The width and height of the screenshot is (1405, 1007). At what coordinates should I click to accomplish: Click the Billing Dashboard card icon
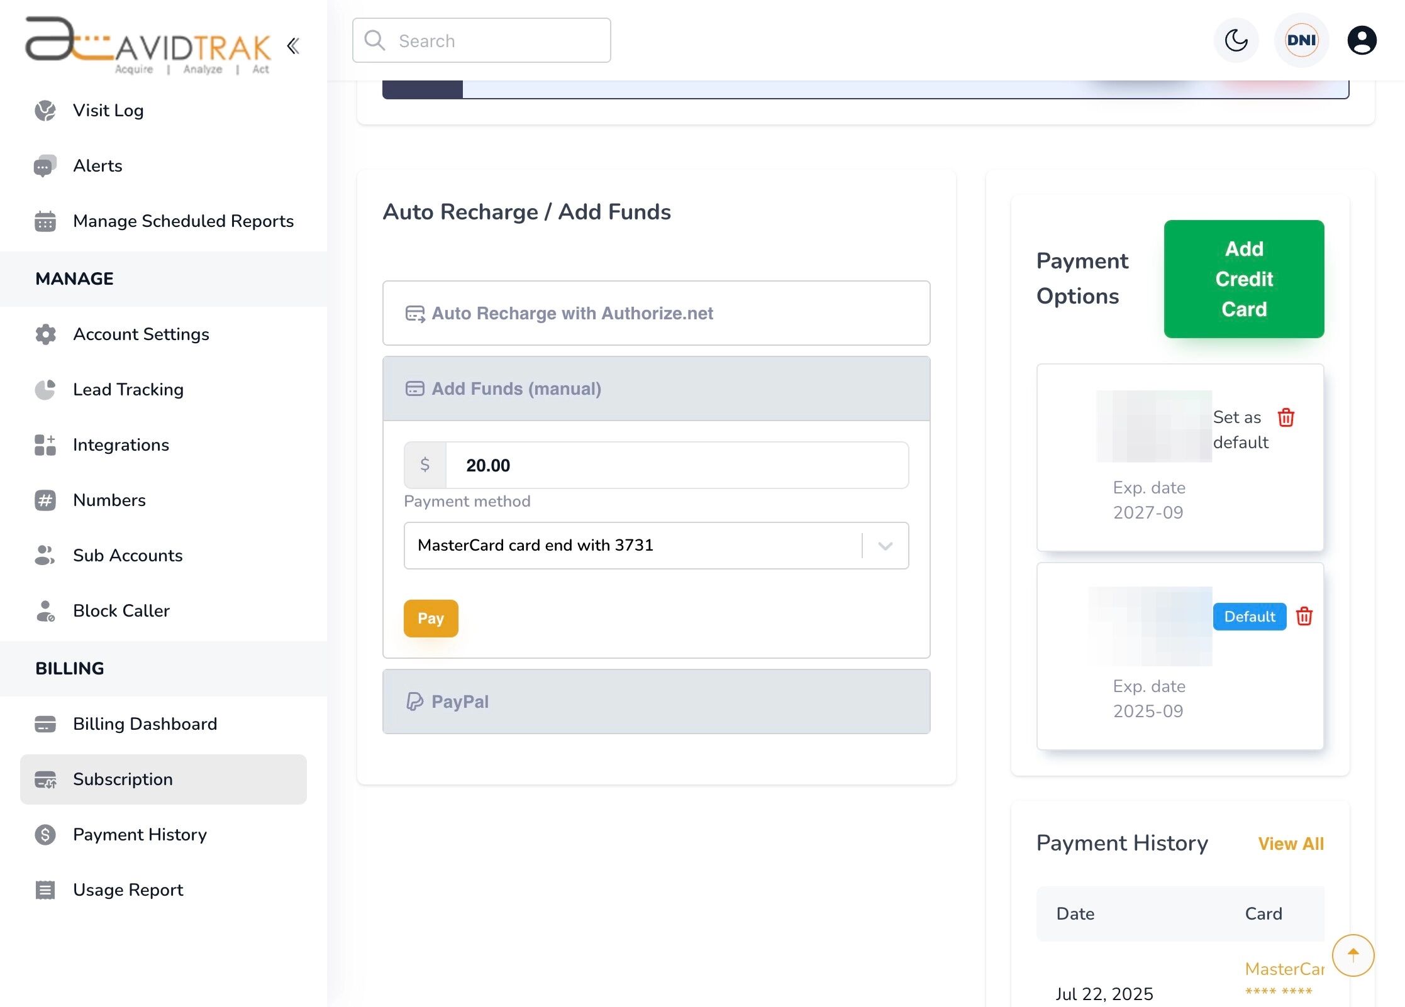click(x=45, y=724)
